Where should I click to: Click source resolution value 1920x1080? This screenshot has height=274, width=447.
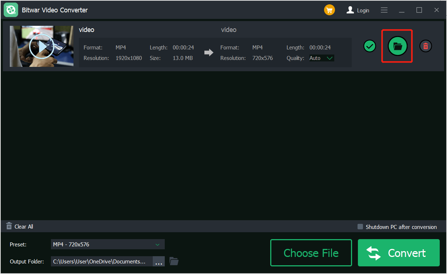[x=129, y=58]
